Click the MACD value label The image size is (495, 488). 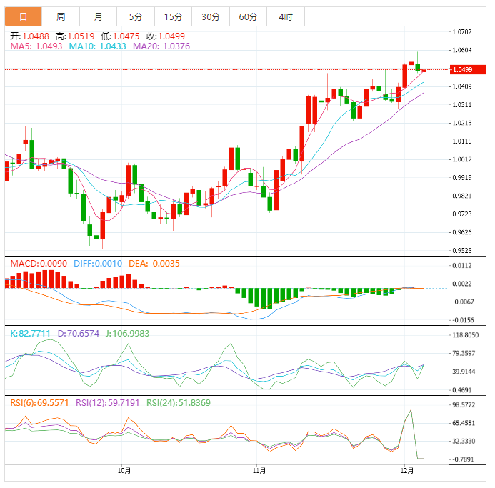pyautogui.click(x=39, y=264)
